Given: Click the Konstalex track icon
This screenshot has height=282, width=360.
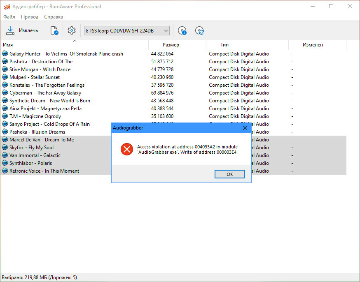Looking at the screenshot, I should click(5, 85).
